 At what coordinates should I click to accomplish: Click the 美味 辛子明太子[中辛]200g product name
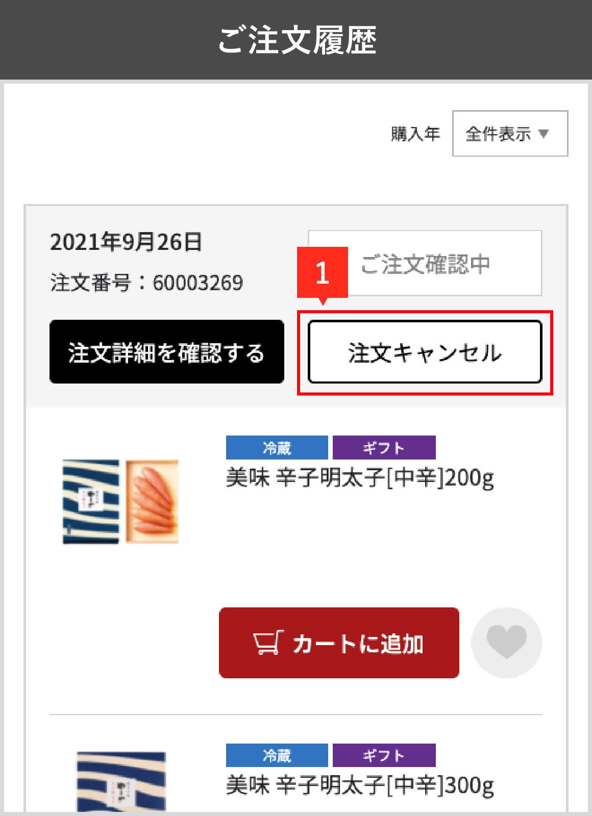[x=360, y=478]
